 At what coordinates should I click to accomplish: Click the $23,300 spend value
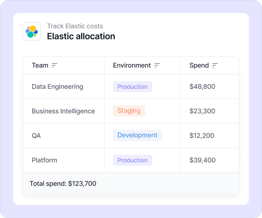202,111
